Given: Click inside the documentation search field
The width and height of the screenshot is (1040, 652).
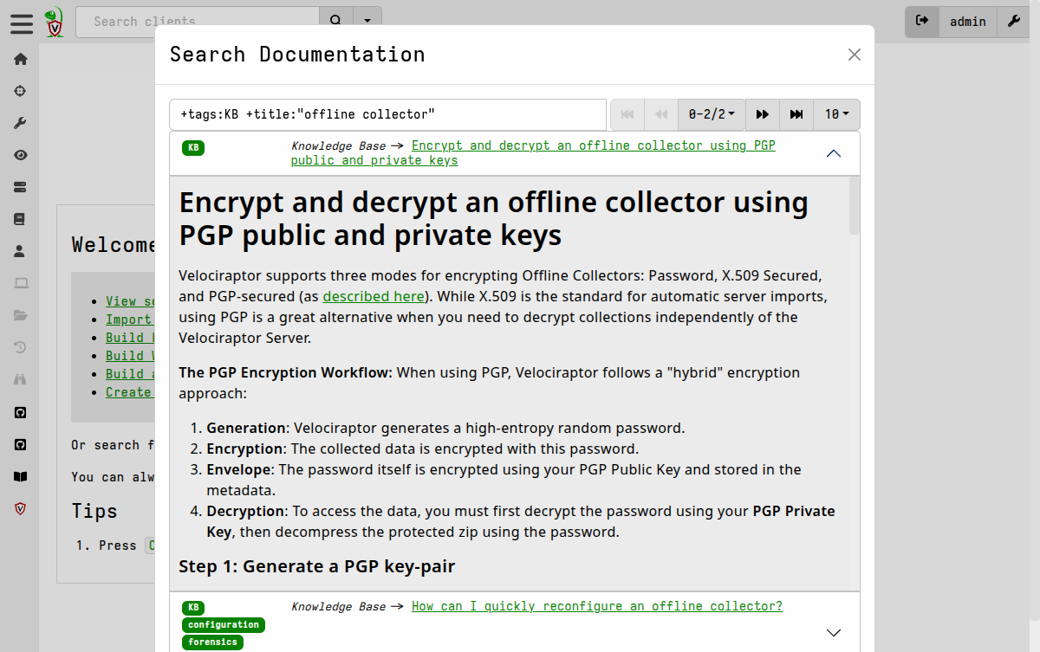Looking at the screenshot, I should point(388,113).
